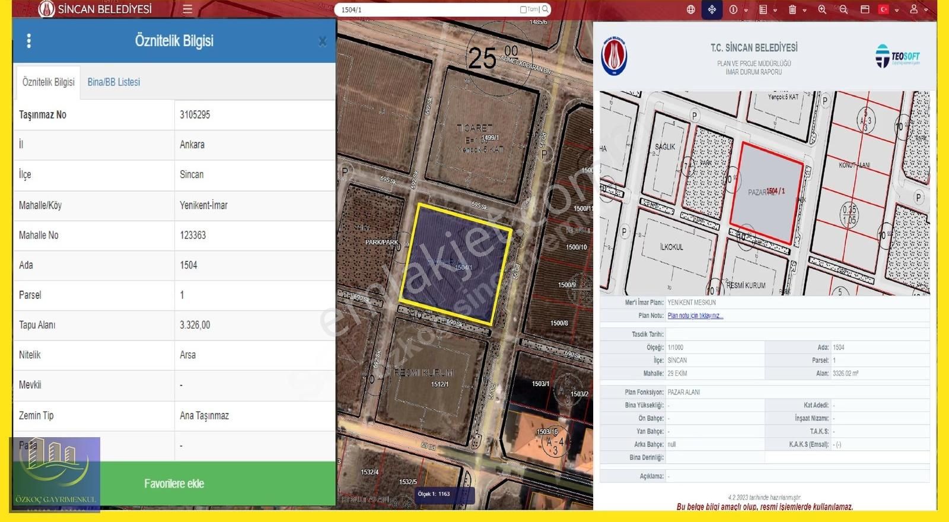
Task: Open the hamburger menu beside Sincan Belediyesi
Action: (x=187, y=9)
